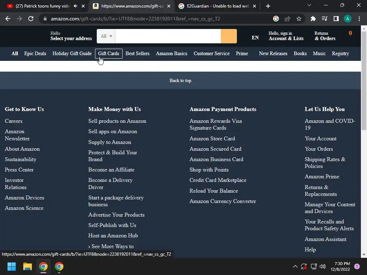Image resolution: width=367 pixels, height=275 pixels.
Task: Go to Epic Deals
Action: [x=35, y=54]
